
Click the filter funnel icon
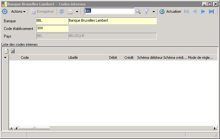147,11
